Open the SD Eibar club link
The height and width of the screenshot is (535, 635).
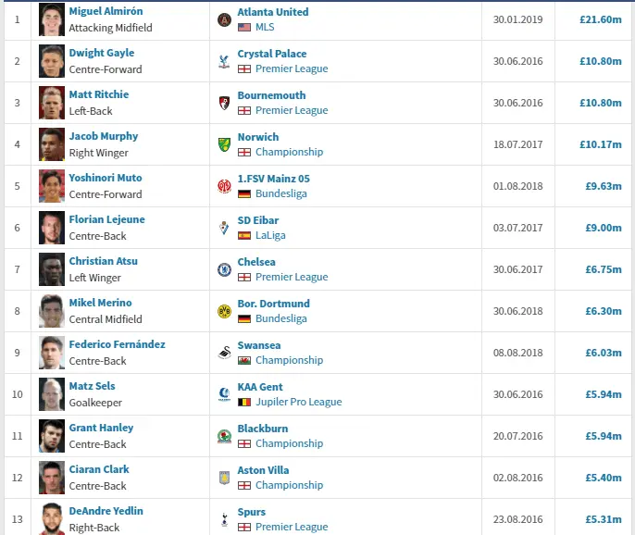pyautogui.click(x=257, y=220)
